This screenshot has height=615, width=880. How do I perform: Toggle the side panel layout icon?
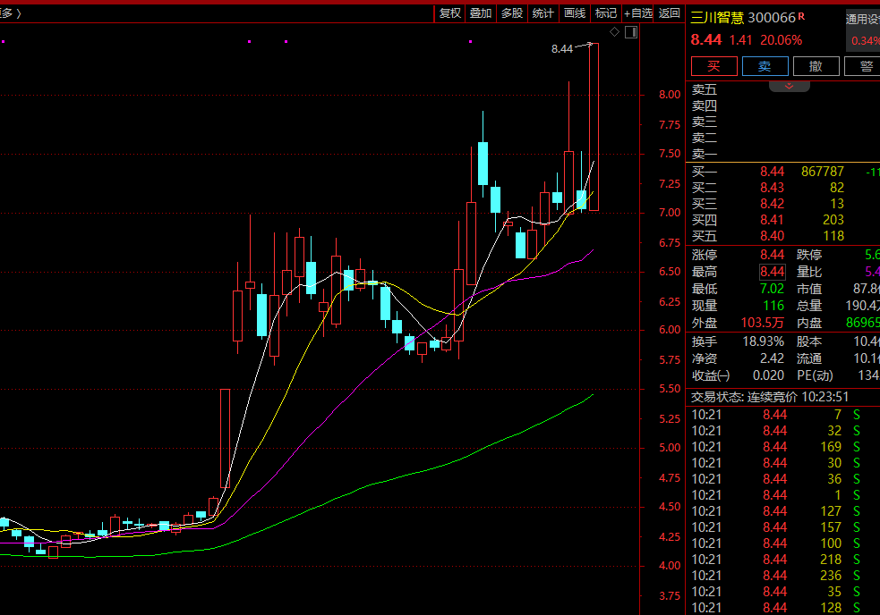tap(630, 32)
